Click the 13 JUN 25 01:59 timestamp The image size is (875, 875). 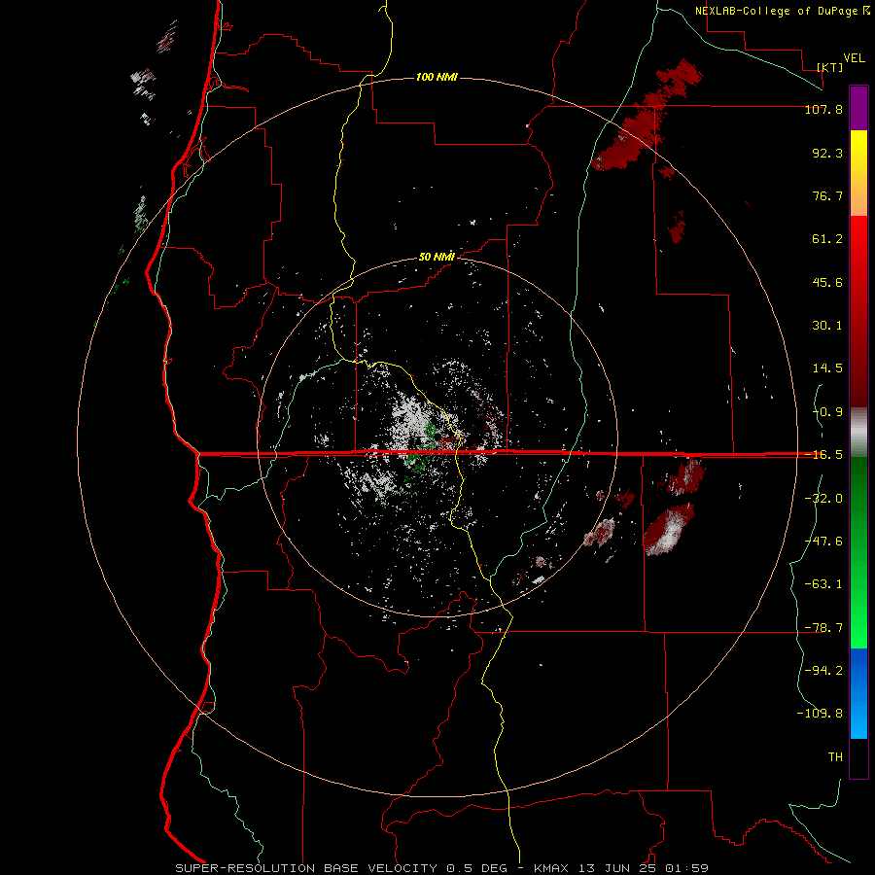(642, 868)
